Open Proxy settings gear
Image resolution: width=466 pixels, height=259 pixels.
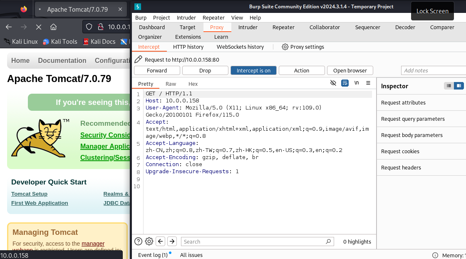coord(285,47)
